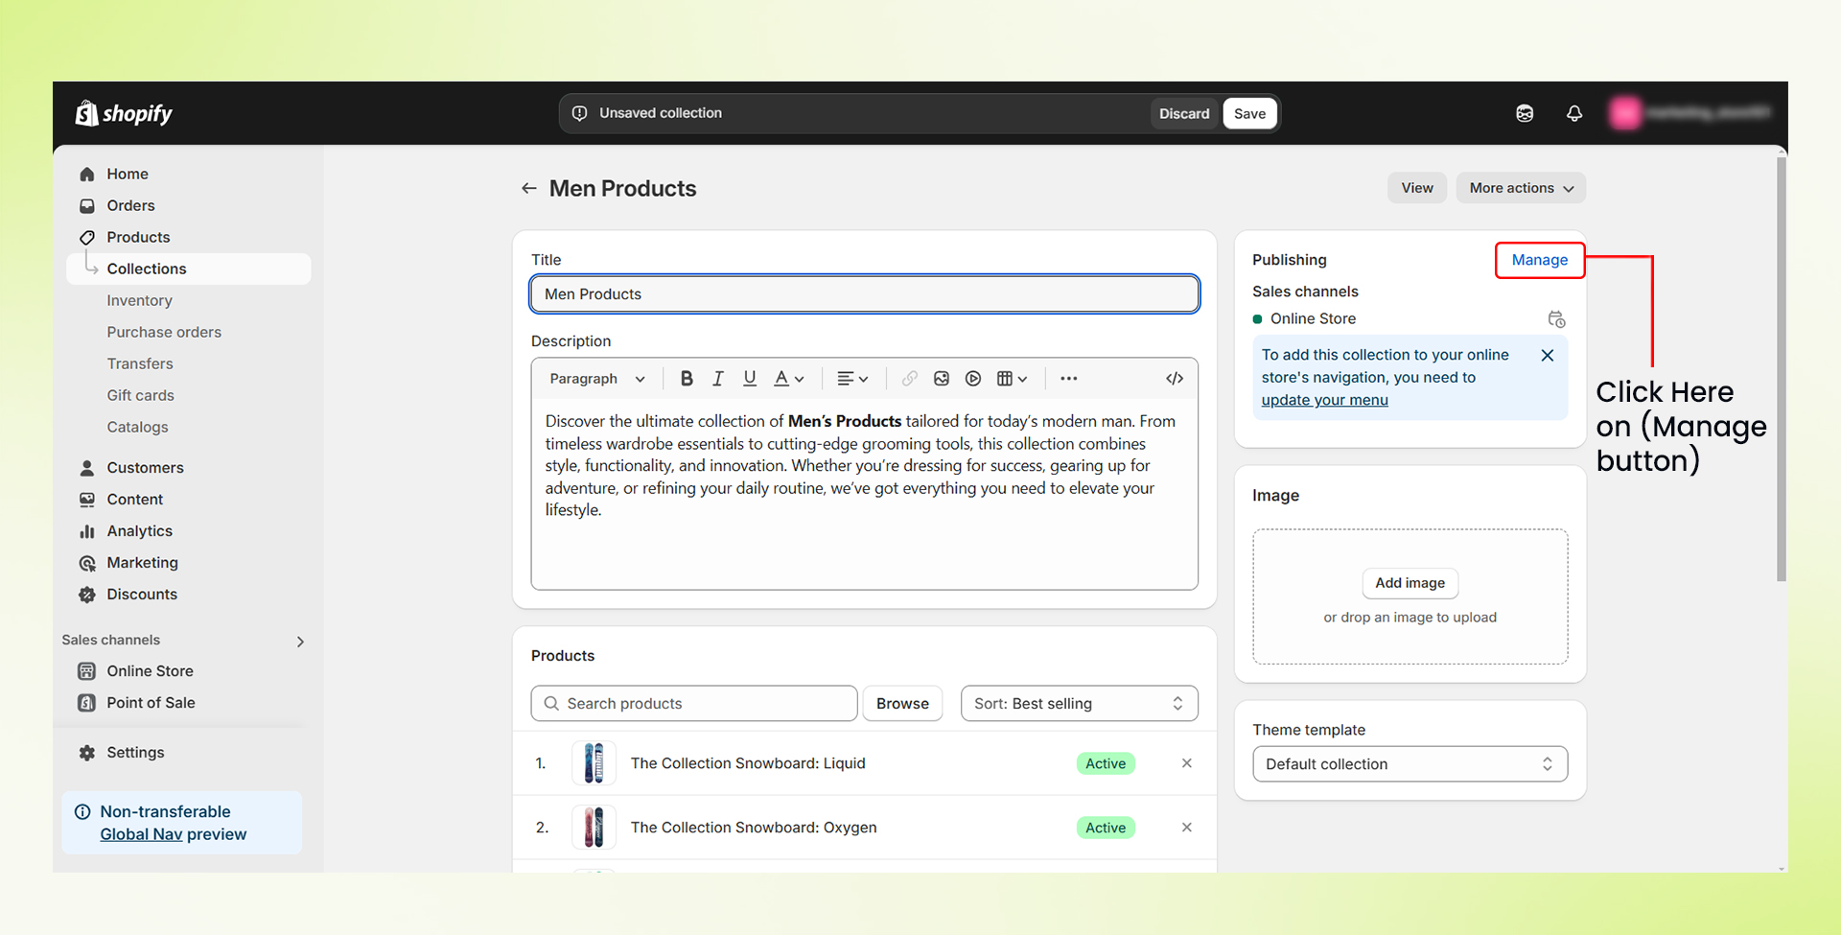The height and width of the screenshot is (935, 1841).
Task: Open Analytics from the sidebar
Action: click(x=139, y=531)
